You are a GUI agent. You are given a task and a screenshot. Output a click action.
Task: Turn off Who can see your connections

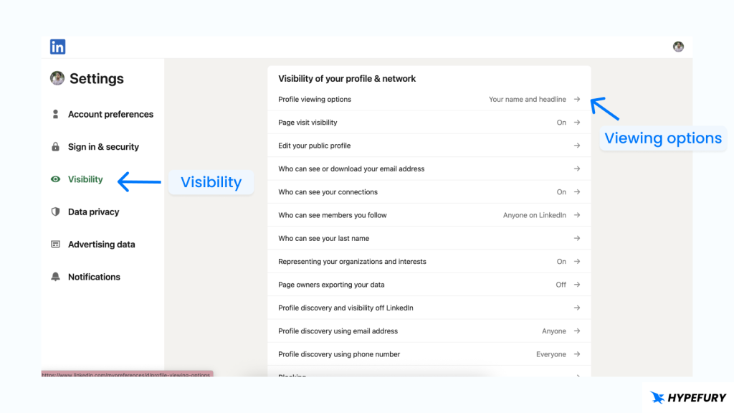point(577,191)
